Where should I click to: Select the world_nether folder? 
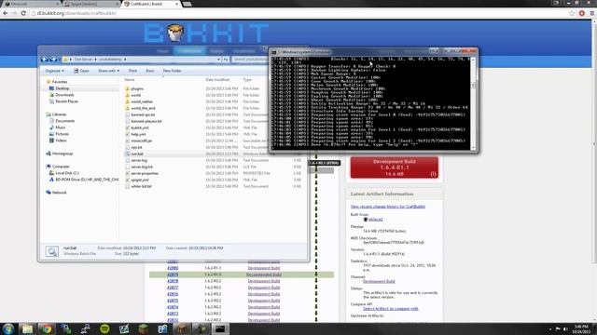point(142,101)
